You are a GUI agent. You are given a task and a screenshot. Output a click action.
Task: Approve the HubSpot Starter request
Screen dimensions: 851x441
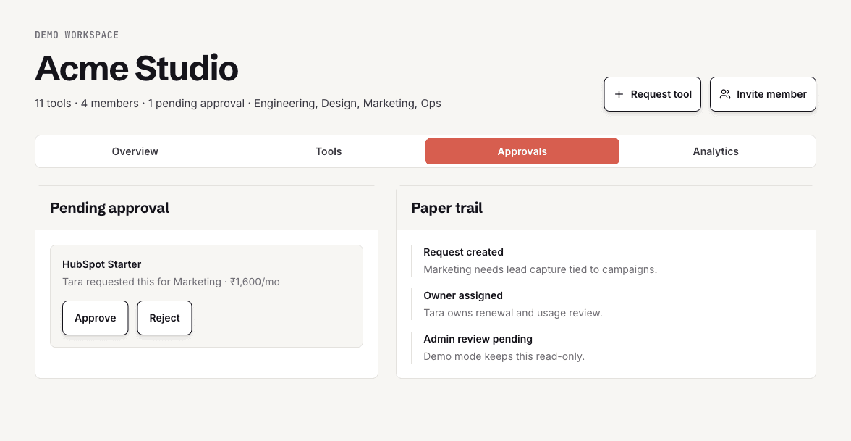coord(96,318)
